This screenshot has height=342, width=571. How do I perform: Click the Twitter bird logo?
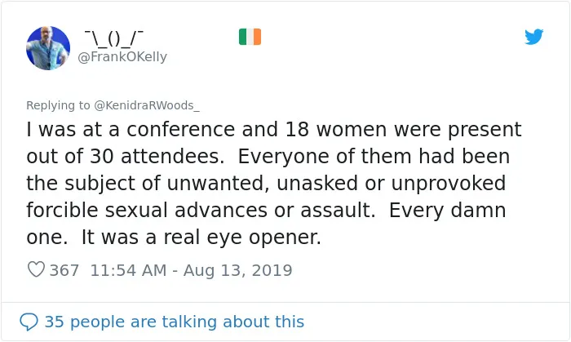tap(533, 37)
